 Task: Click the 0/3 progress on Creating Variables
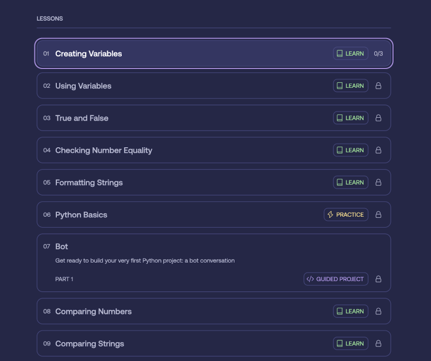click(378, 53)
